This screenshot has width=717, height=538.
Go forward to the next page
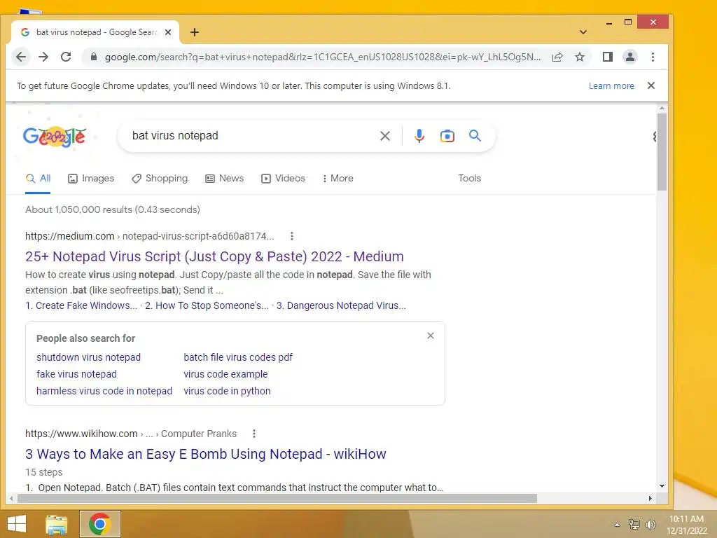43,57
